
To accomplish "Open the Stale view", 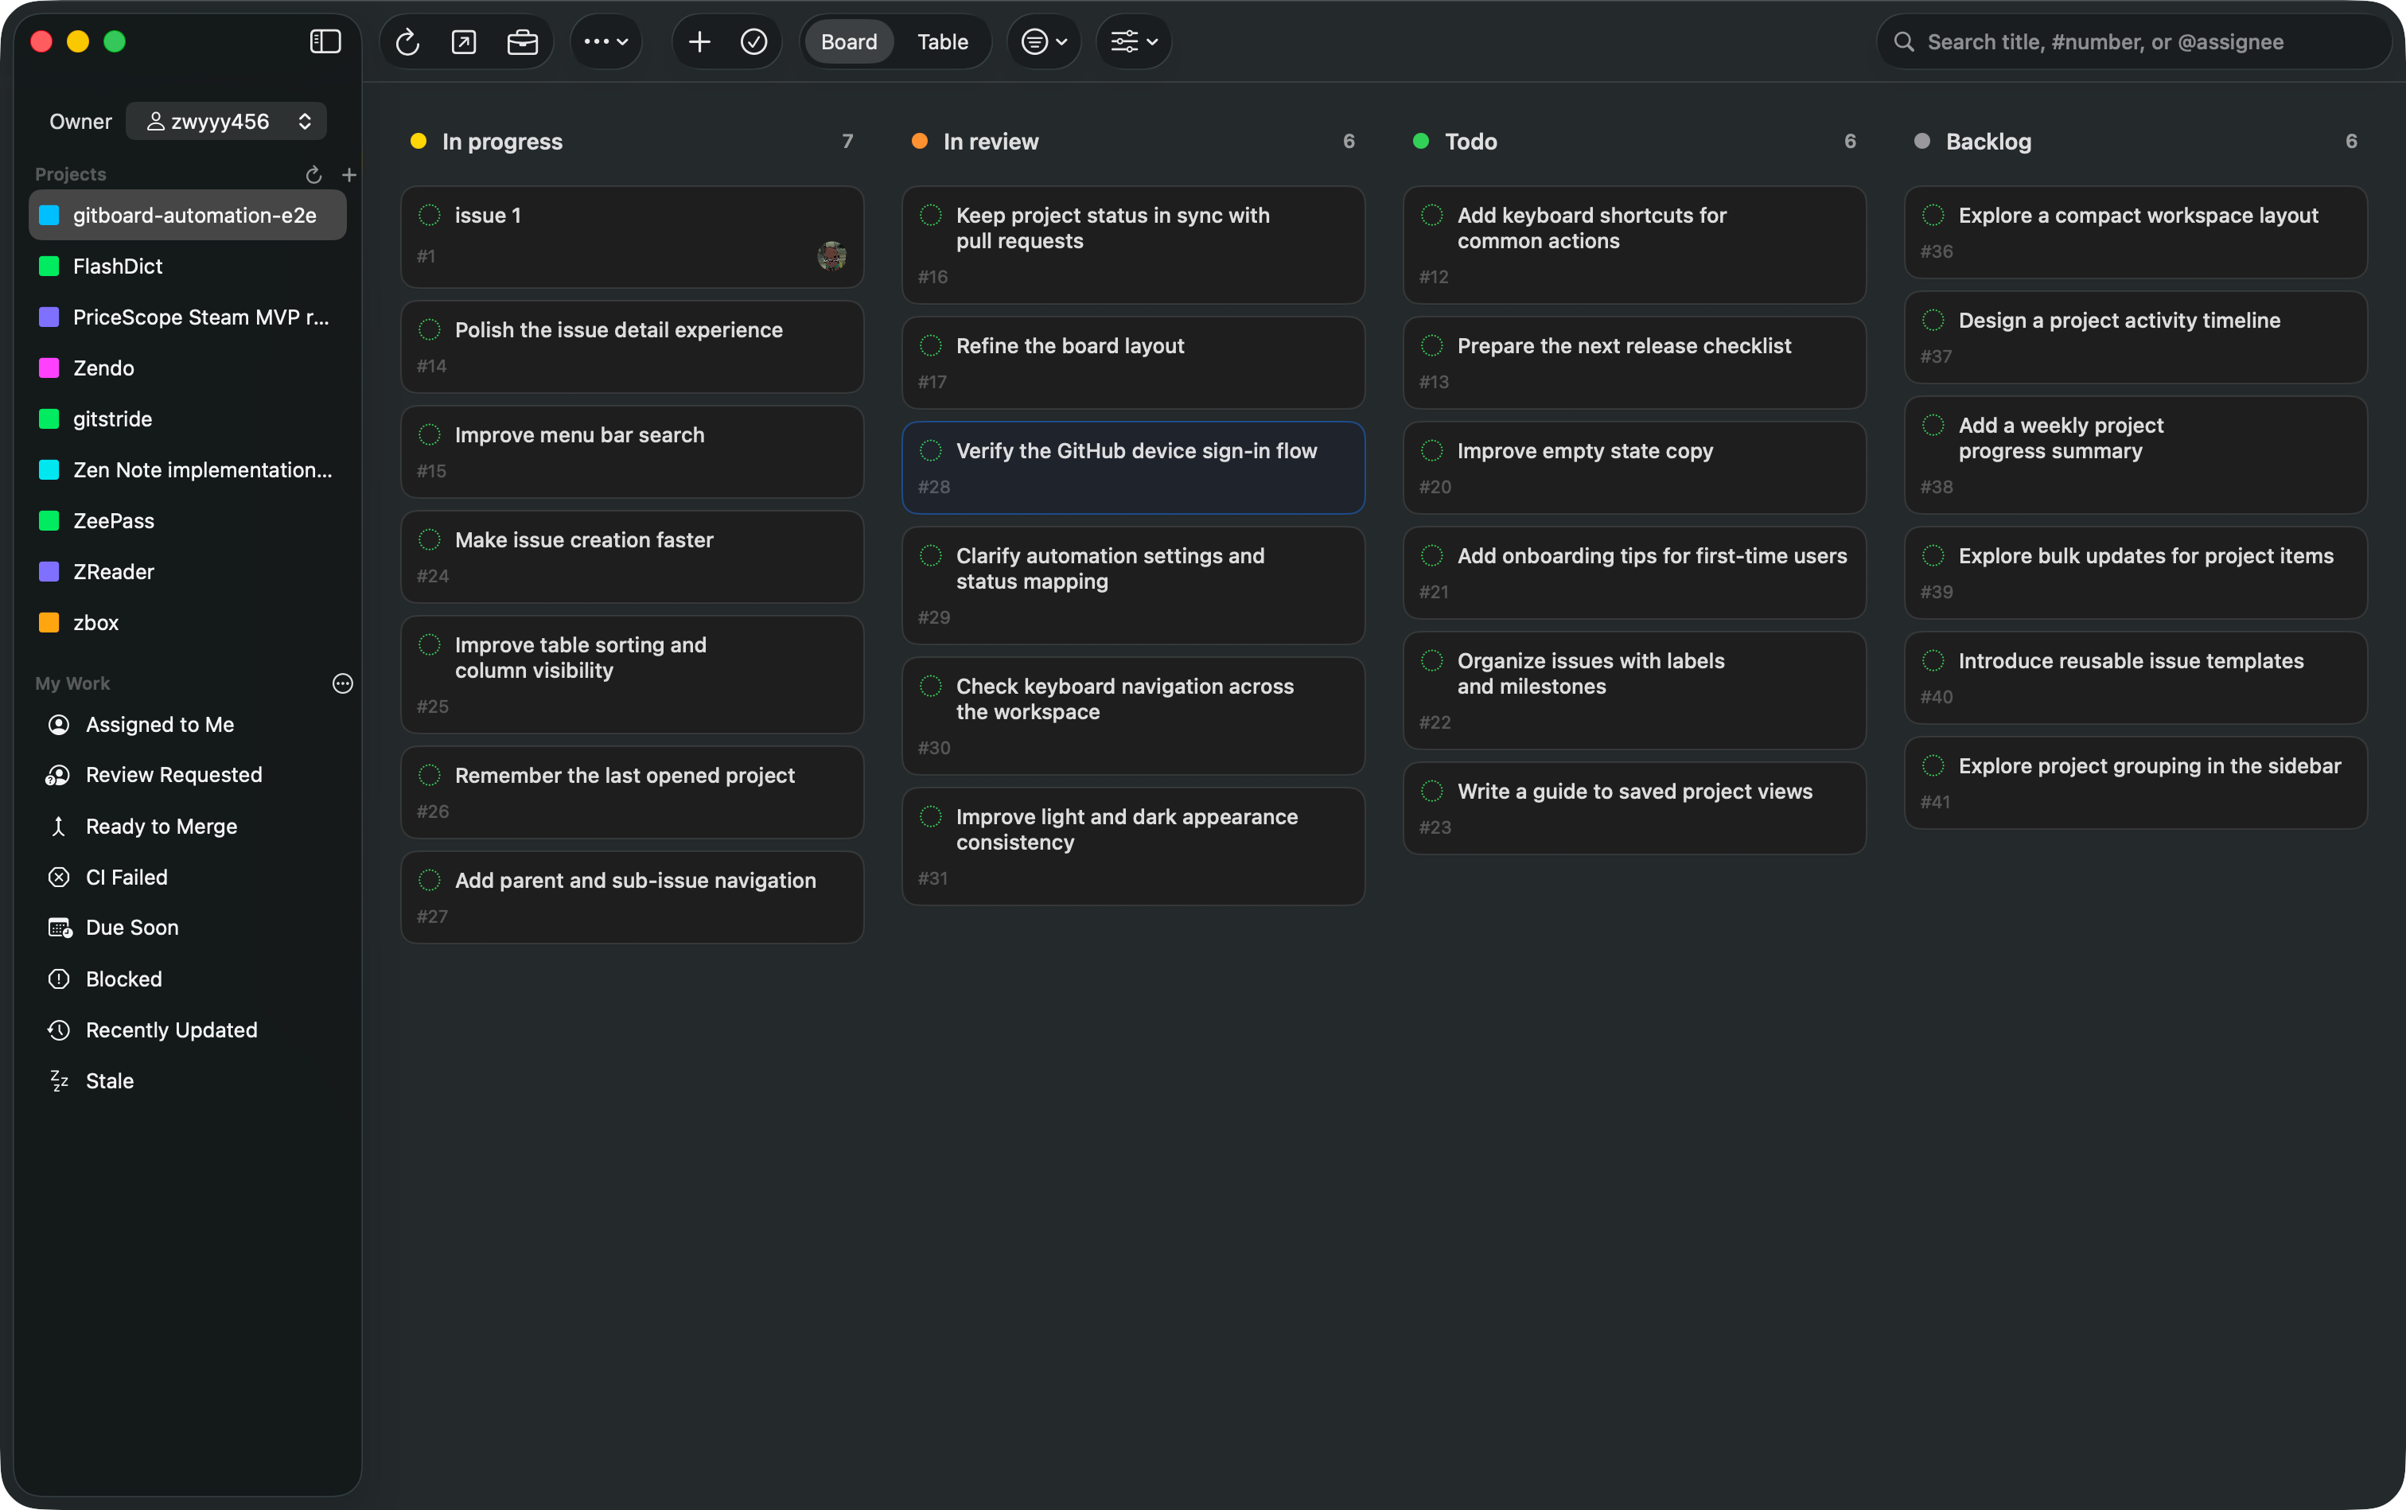I will click(188, 1081).
